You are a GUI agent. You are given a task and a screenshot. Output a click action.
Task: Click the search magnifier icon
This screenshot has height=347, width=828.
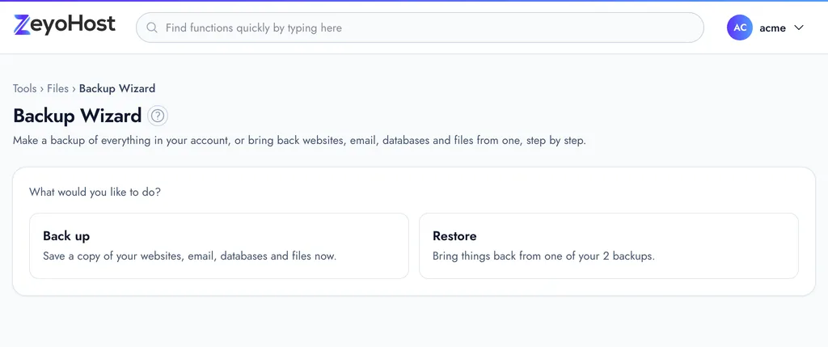click(x=152, y=28)
